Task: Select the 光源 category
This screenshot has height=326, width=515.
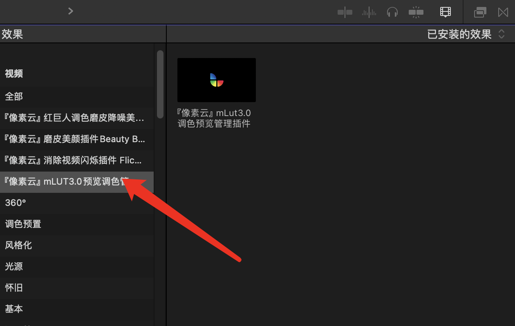Action: [x=77, y=266]
